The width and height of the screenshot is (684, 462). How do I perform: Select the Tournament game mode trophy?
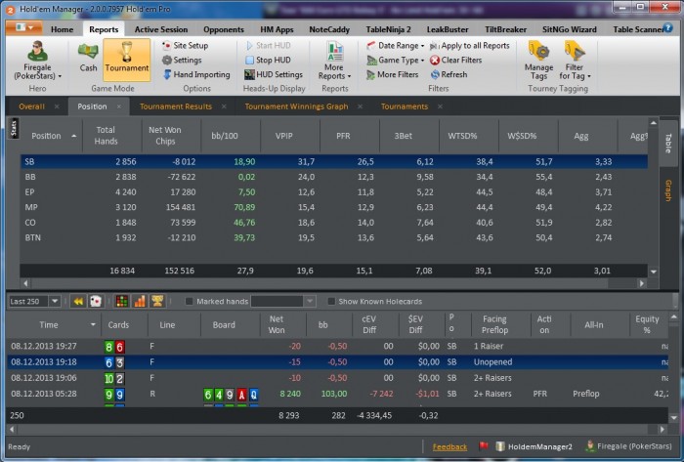coord(126,58)
